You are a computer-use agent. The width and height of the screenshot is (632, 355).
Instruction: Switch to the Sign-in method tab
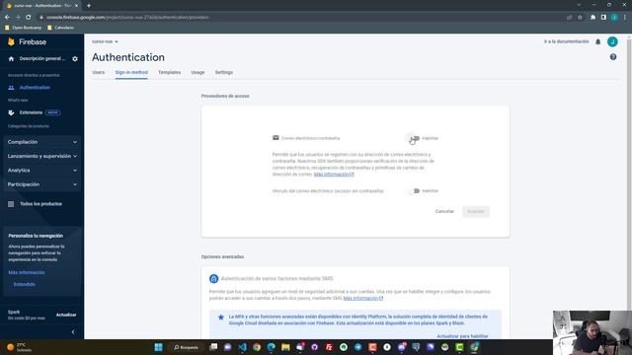(x=131, y=72)
